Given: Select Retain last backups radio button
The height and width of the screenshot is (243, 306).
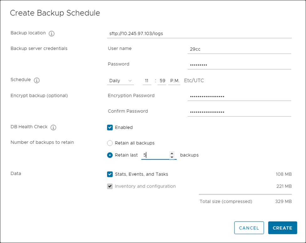Looking at the screenshot, I should tap(110, 155).
